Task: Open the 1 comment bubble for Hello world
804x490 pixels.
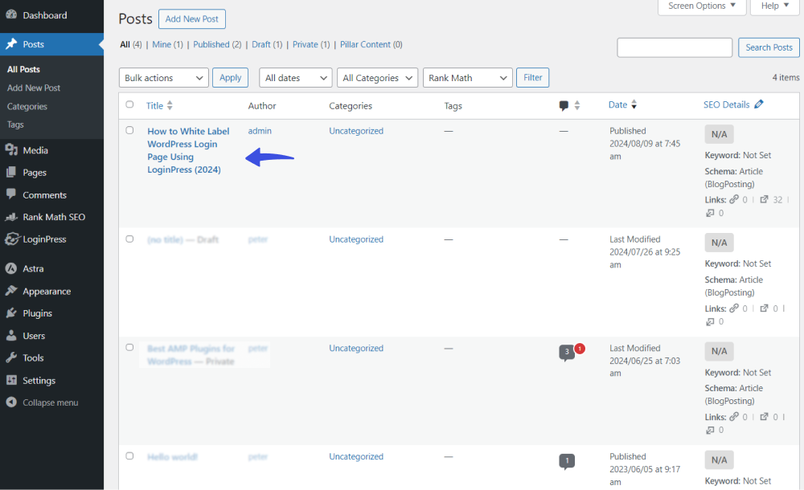Action: point(567,461)
